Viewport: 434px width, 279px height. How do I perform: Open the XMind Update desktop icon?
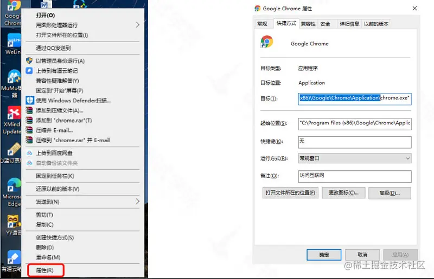coord(14,113)
